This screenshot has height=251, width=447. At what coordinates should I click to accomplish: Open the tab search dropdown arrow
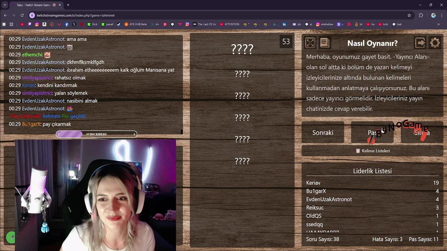click(x=5, y=5)
